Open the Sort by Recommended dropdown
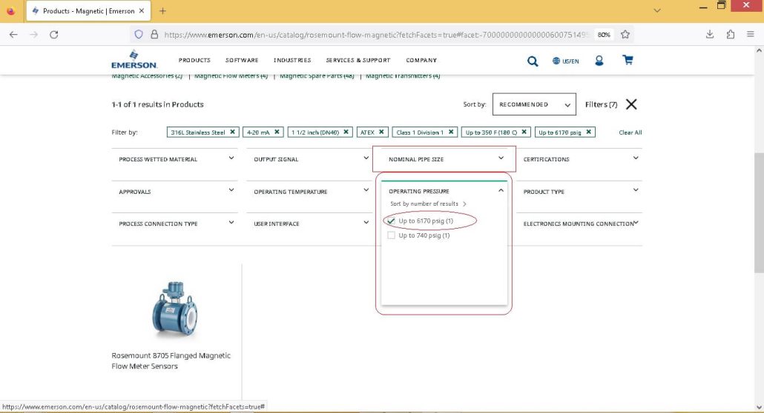This screenshot has height=413, width=764. click(534, 104)
